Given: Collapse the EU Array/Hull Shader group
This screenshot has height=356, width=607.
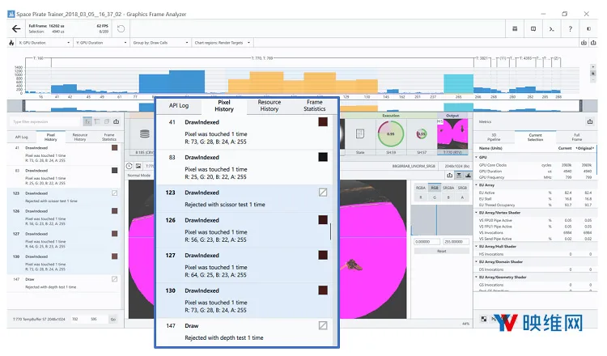Looking at the screenshot, I should pyautogui.click(x=476, y=246).
